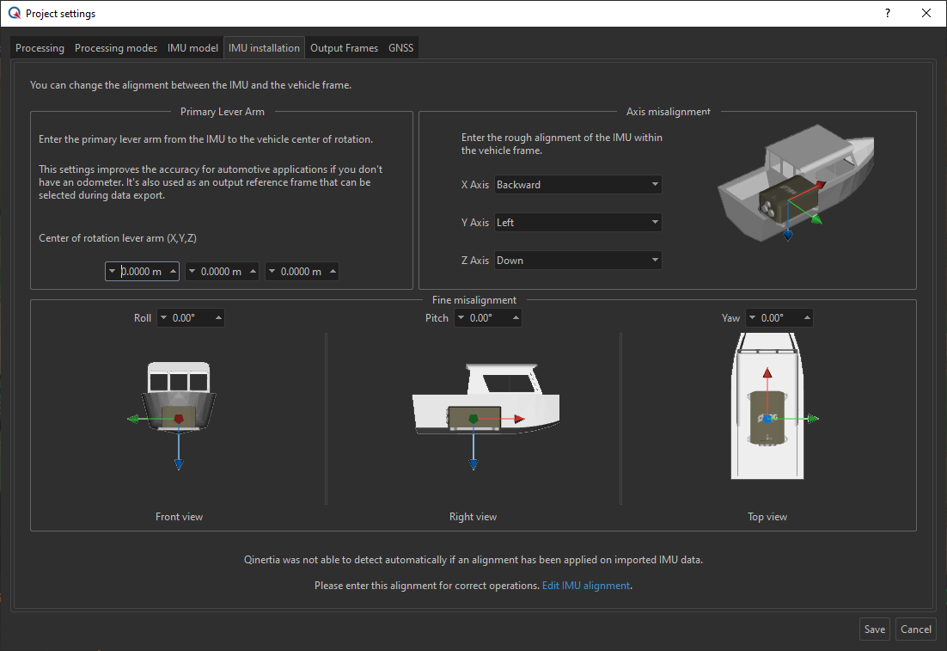Image resolution: width=947 pixels, height=651 pixels.
Task: Click the Pitch angle value field
Action: coord(488,318)
